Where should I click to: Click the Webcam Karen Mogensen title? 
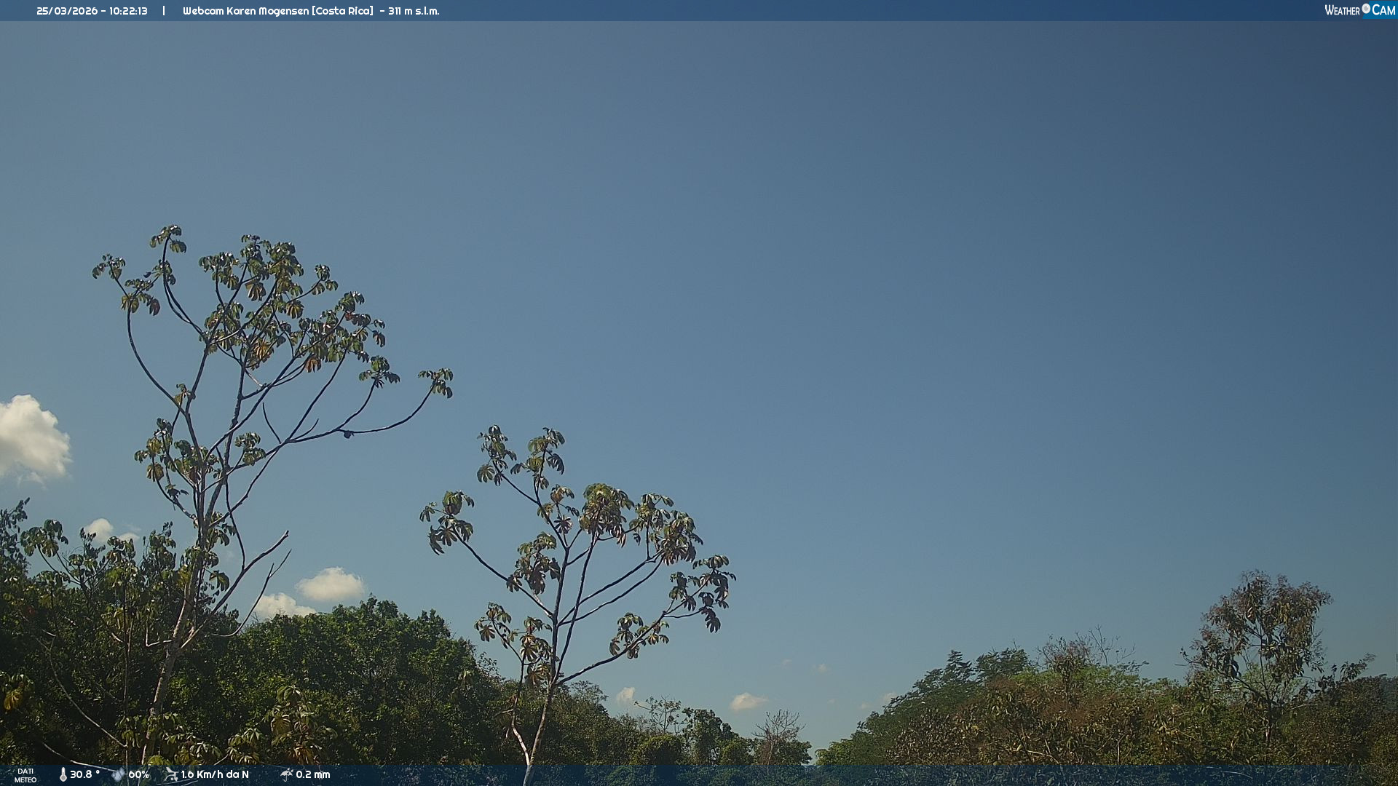tap(245, 11)
